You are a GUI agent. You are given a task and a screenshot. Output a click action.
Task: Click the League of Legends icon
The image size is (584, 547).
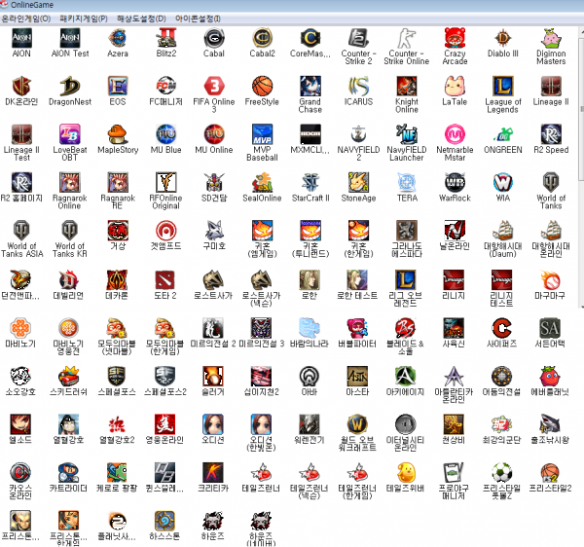pos(503,86)
